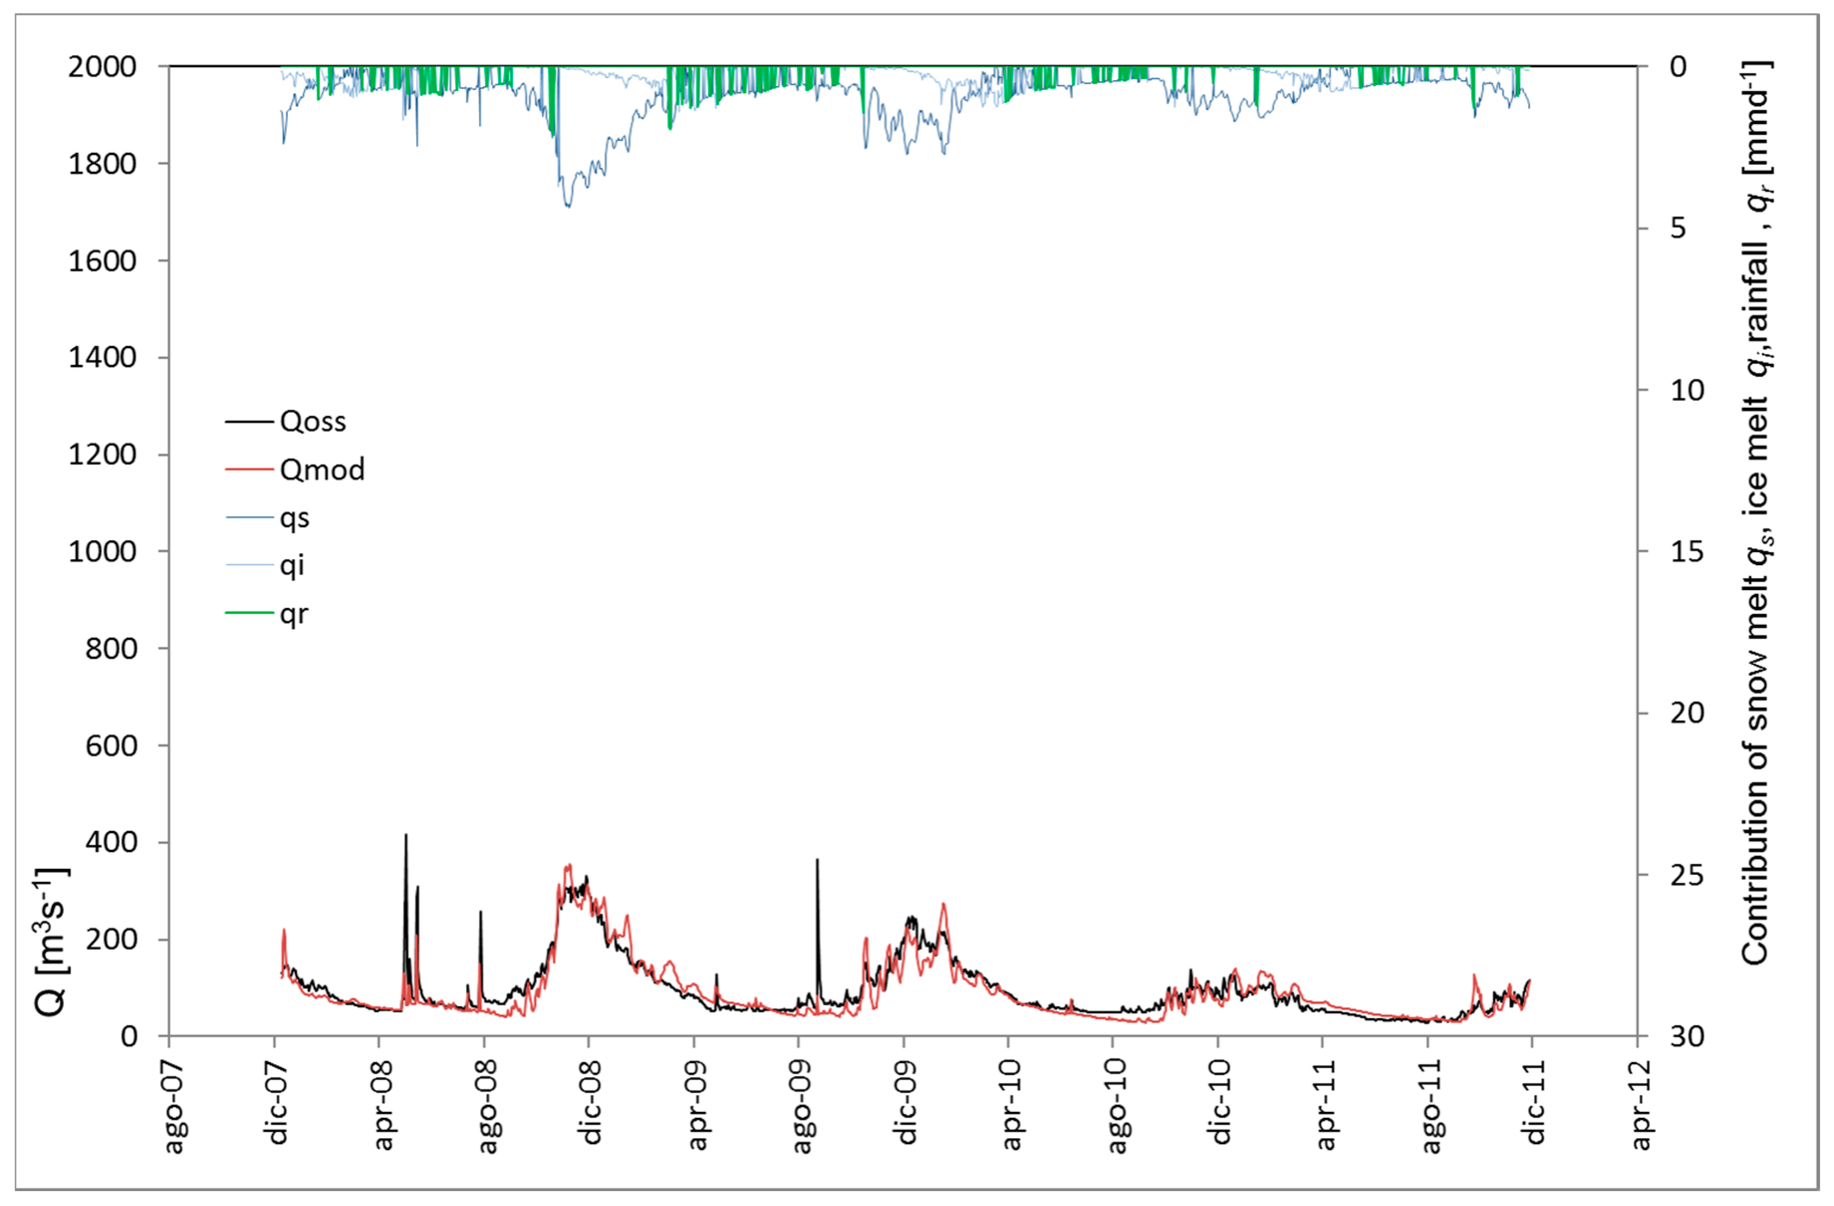Click the 1000 tick label on left axis
The height and width of the screenshot is (1206, 1834).
click(x=103, y=551)
